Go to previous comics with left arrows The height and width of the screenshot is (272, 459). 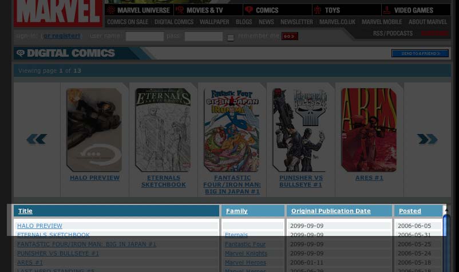(37, 139)
